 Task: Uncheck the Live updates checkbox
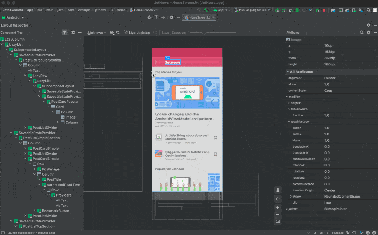point(126,33)
